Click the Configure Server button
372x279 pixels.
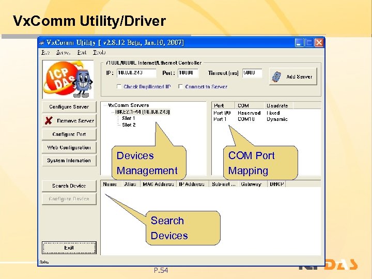click(x=69, y=107)
